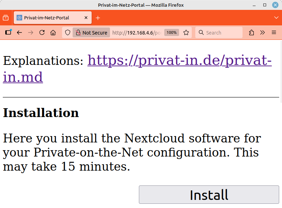This screenshot has width=282, height=208.
Task: Go to the Firefox home page
Action: point(53,32)
